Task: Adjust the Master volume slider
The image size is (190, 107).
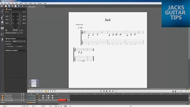Action: (31, 102)
